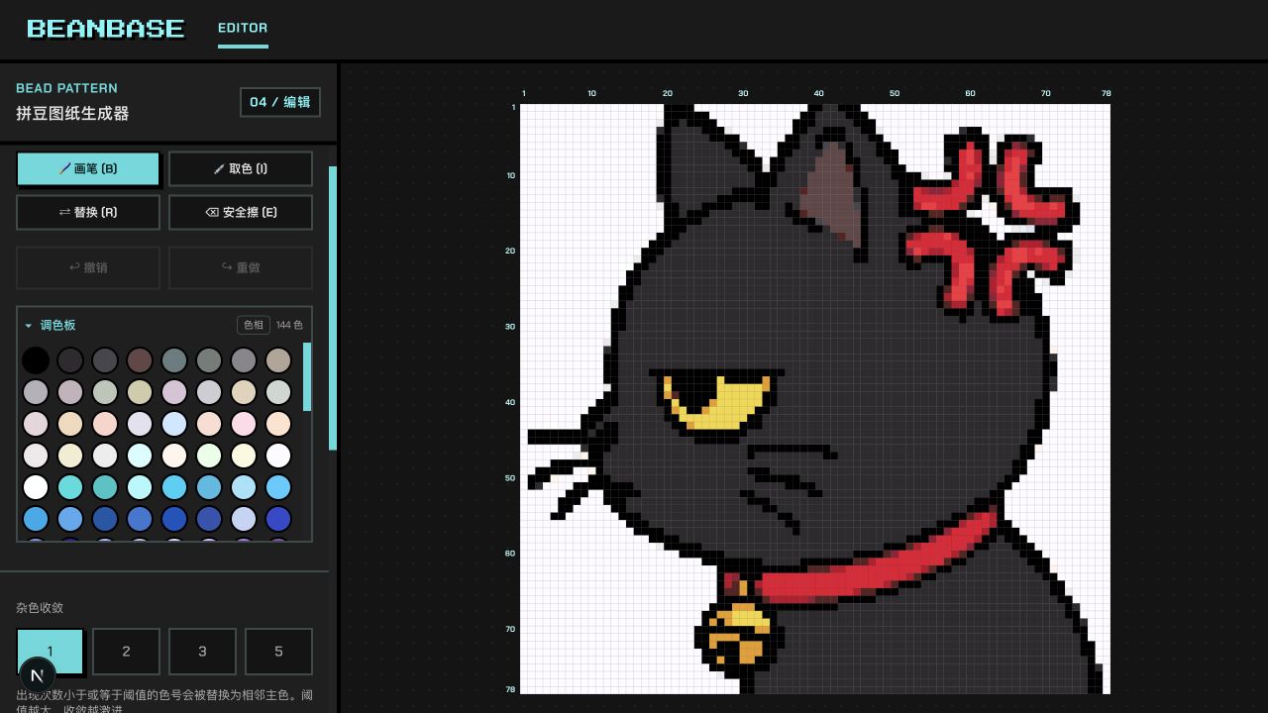This screenshot has height=713, width=1268.
Task: Set 杂色收敛 threshold to 2
Action: pos(126,651)
